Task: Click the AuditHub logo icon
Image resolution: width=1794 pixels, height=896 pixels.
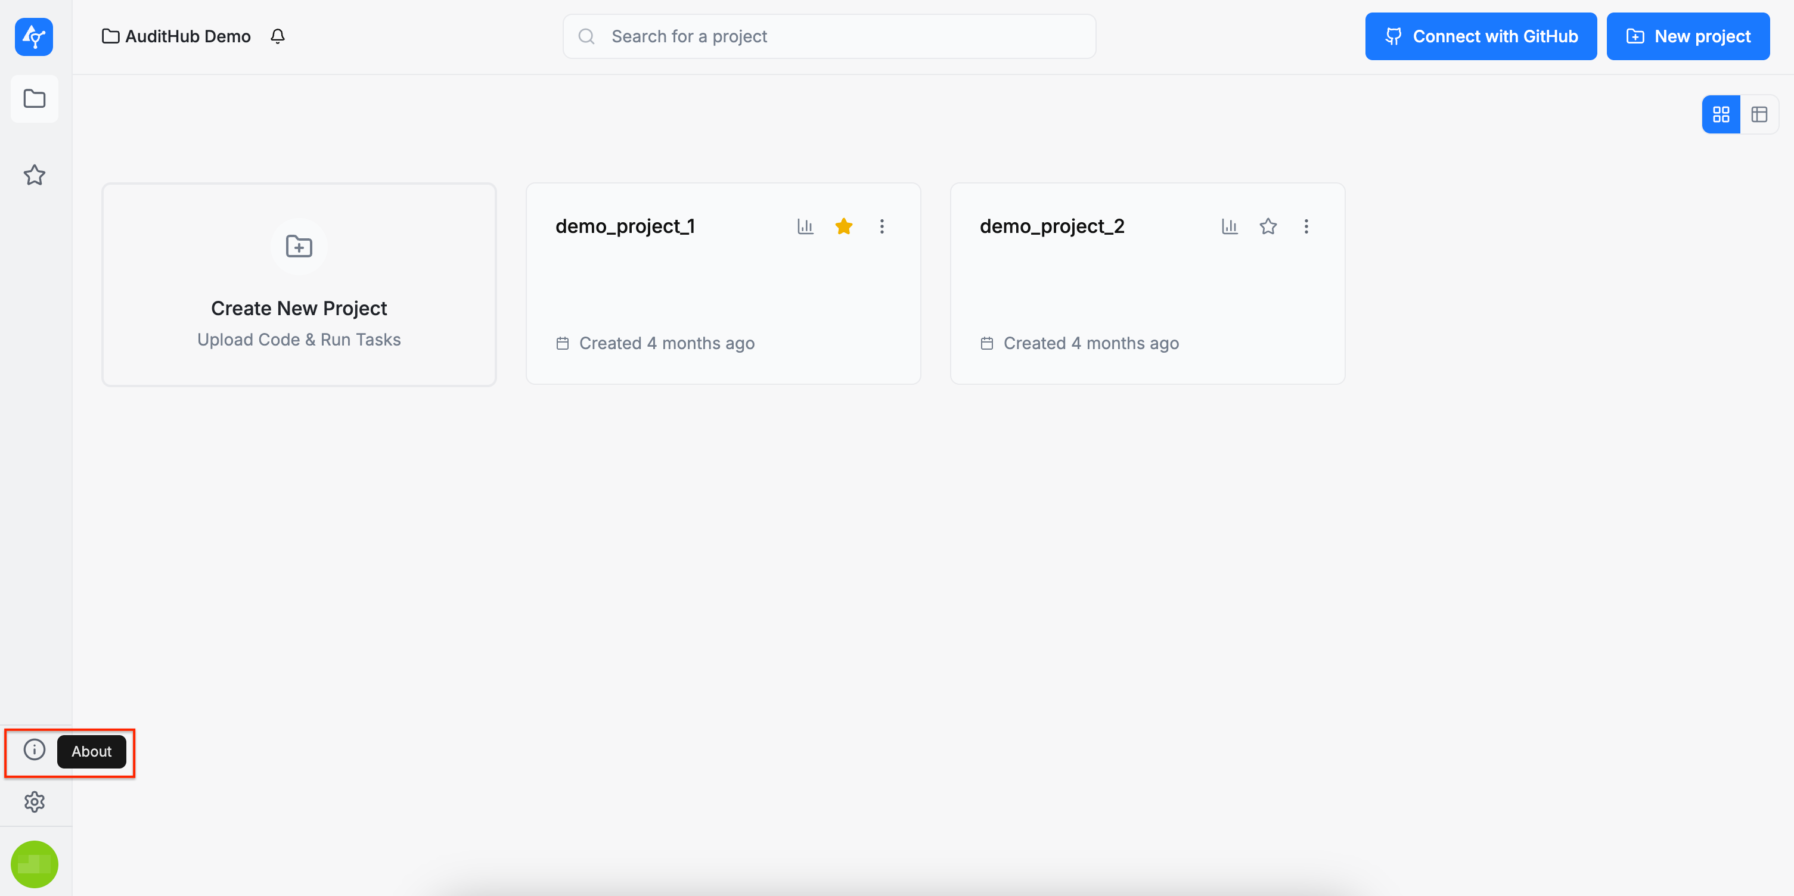Action: tap(34, 36)
